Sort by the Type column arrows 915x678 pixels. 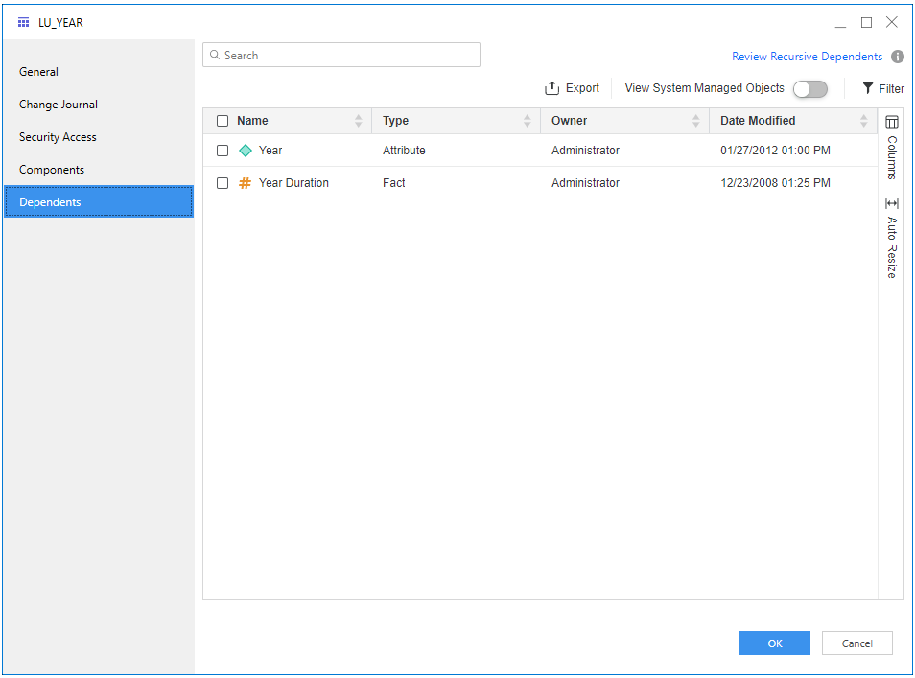pyautogui.click(x=527, y=121)
